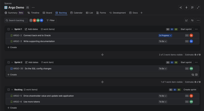
Task: Open the Filter dropdown
Action: 50,20
